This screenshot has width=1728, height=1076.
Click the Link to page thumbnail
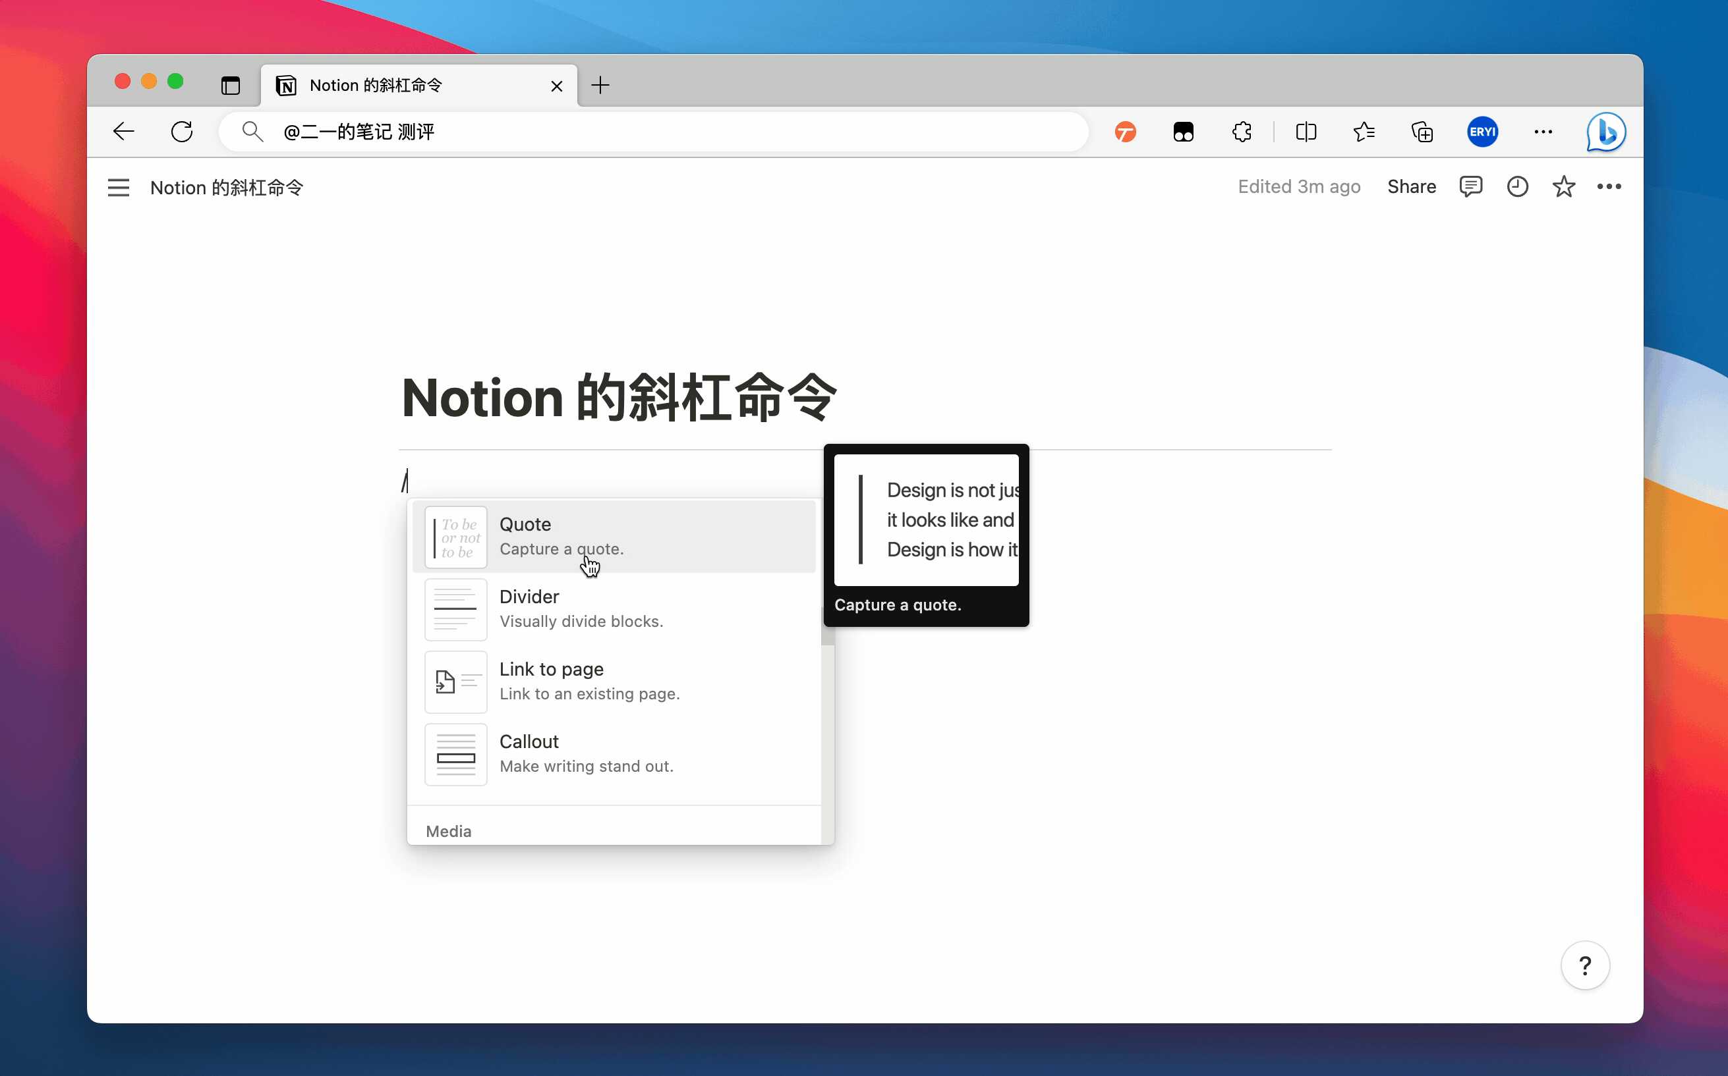coord(455,682)
